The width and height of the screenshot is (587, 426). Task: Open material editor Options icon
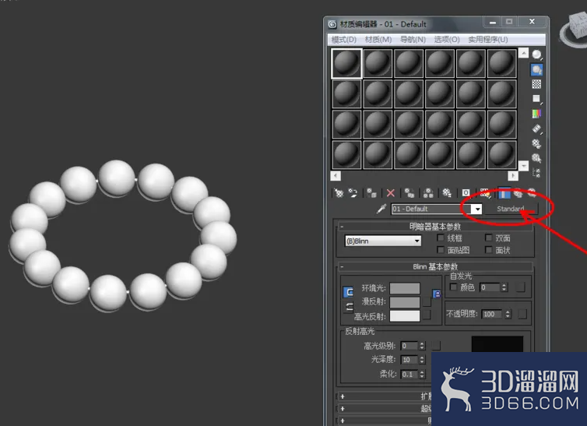point(537,143)
